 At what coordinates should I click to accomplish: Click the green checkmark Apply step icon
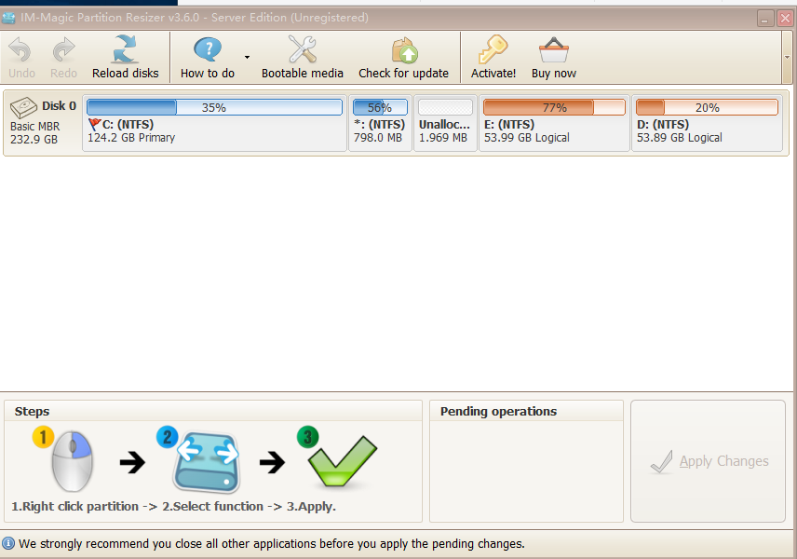point(342,459)
